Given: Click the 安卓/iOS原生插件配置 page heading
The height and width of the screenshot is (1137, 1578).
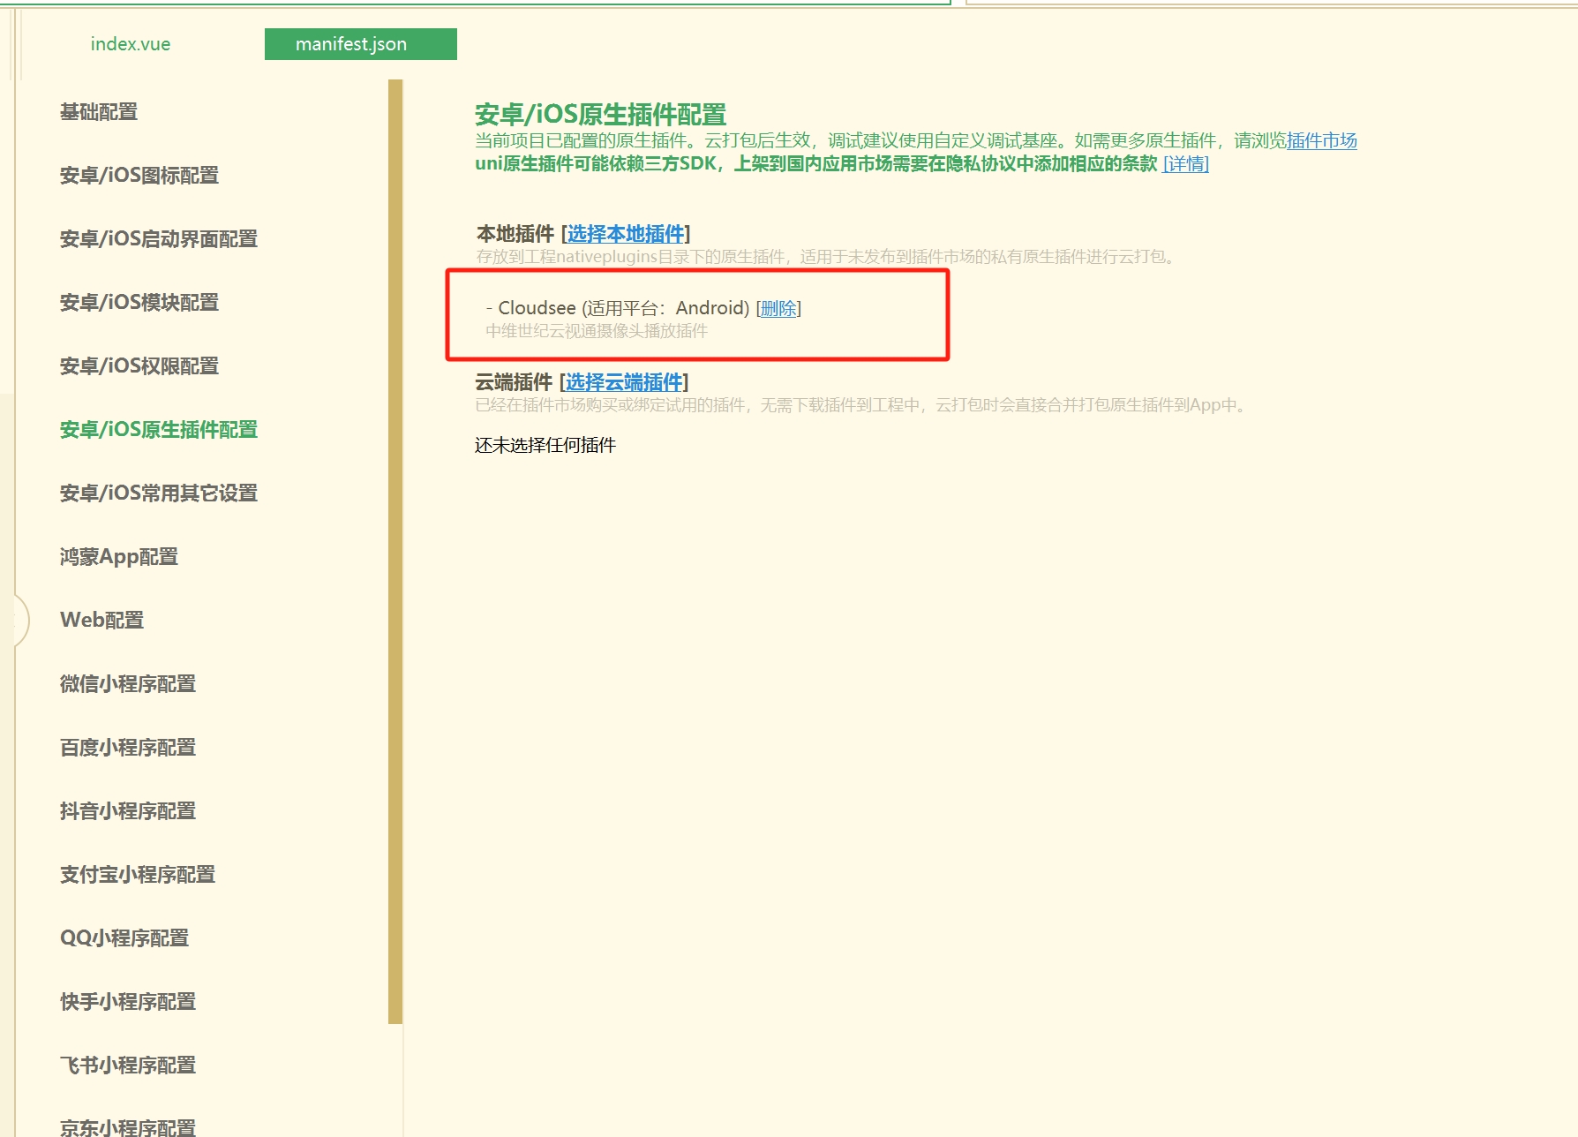Looking at the screenshot, I should pos(600,115).
